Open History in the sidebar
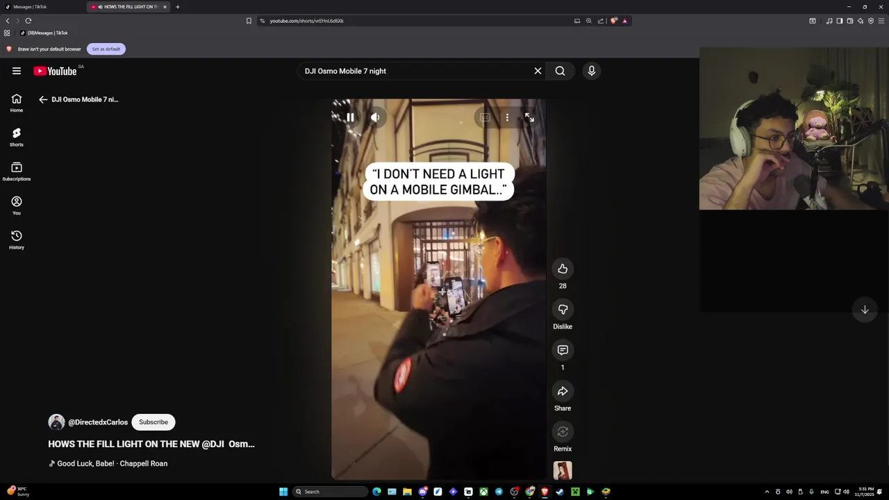This screenshot has height=500, width=889. click(x=17, y=240)
